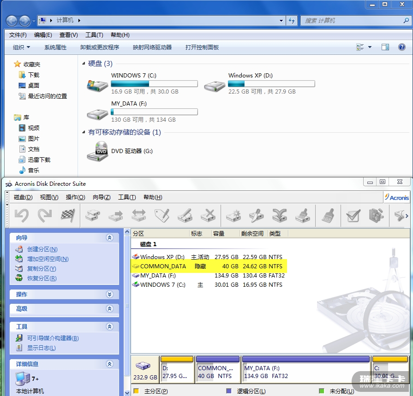Click the Copy partition toolbar icon

click(x=93, y=216)
